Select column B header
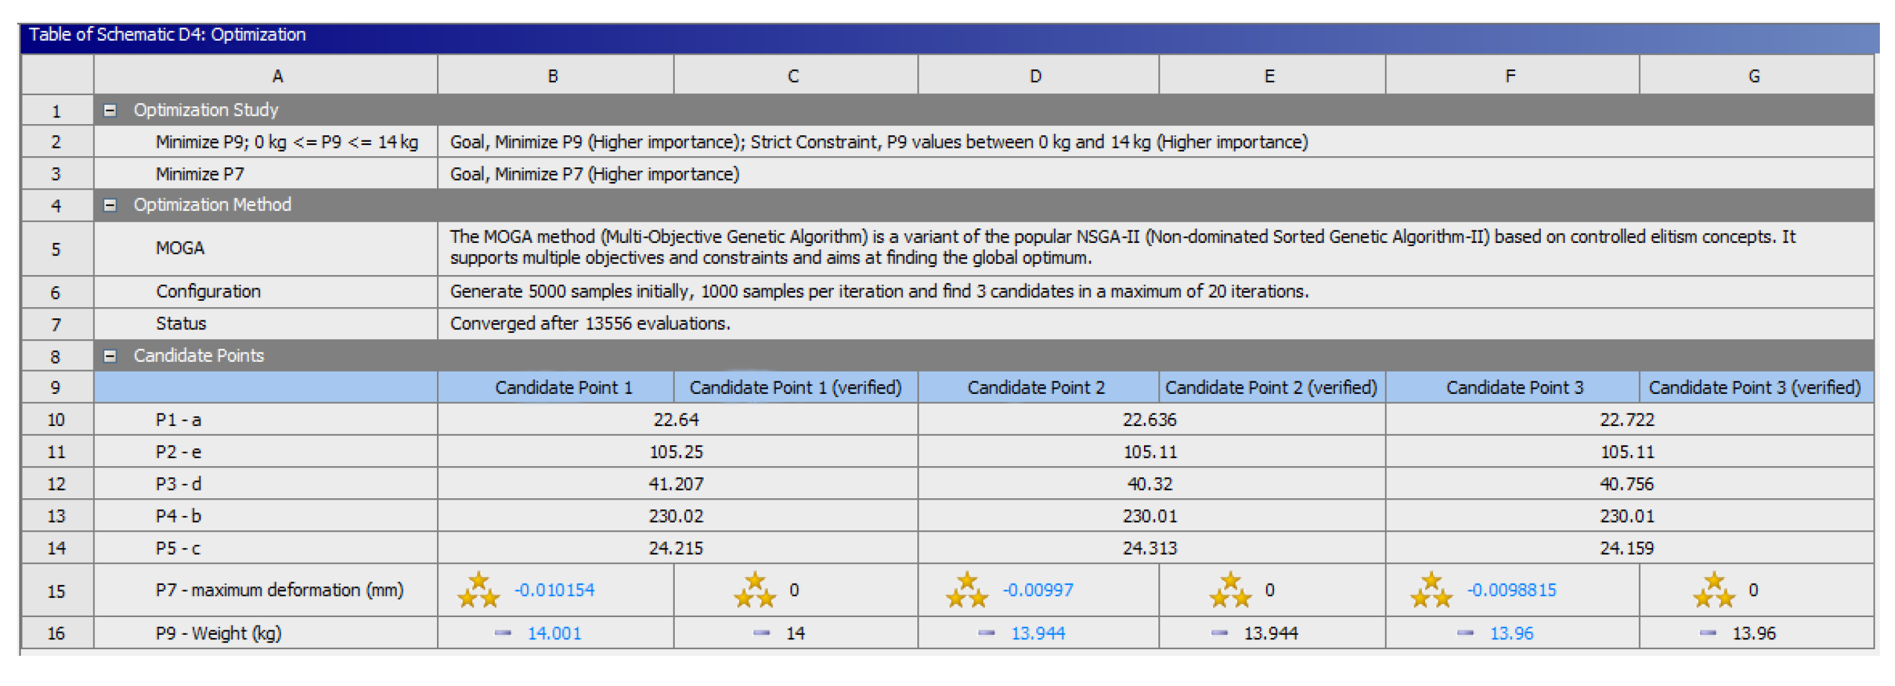The width and height of the screenshot is (1895, 686). pos(553,75)
